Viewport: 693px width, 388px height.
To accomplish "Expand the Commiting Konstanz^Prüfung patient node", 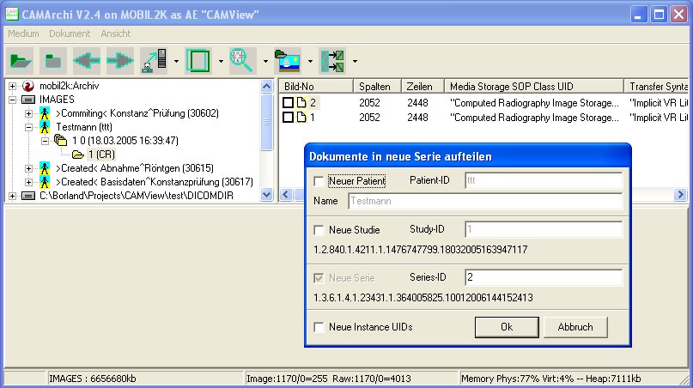I will click(28, 113).
